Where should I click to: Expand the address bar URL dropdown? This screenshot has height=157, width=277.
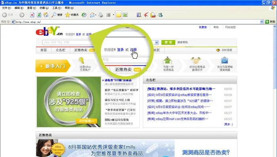point(262,22)
